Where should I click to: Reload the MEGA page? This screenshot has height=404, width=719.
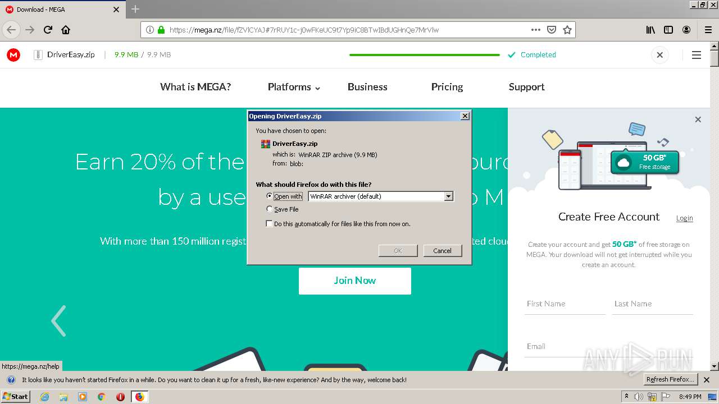[48, 30]
